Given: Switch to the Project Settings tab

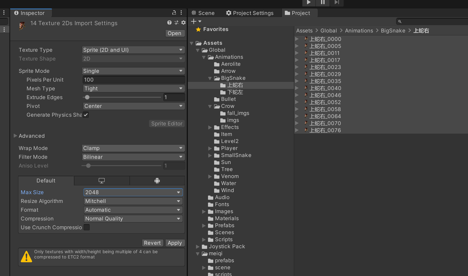Looking at the screenshot, I should (250, 13).
